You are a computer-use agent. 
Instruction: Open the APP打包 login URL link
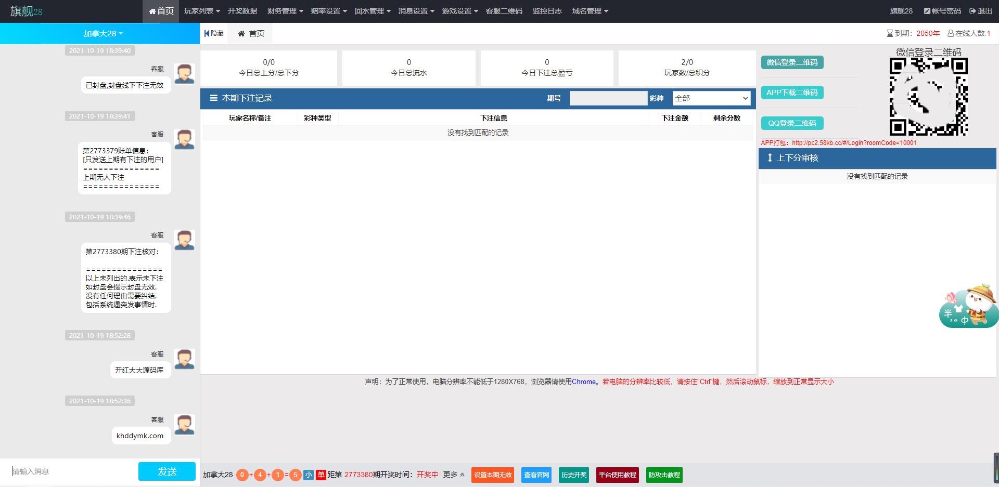pyautogui.click(x=854, y=143)
